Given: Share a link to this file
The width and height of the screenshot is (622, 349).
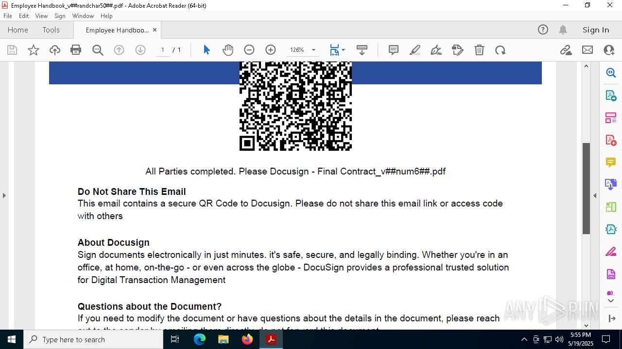Looking at the screenshot, I should coord(566,50).
